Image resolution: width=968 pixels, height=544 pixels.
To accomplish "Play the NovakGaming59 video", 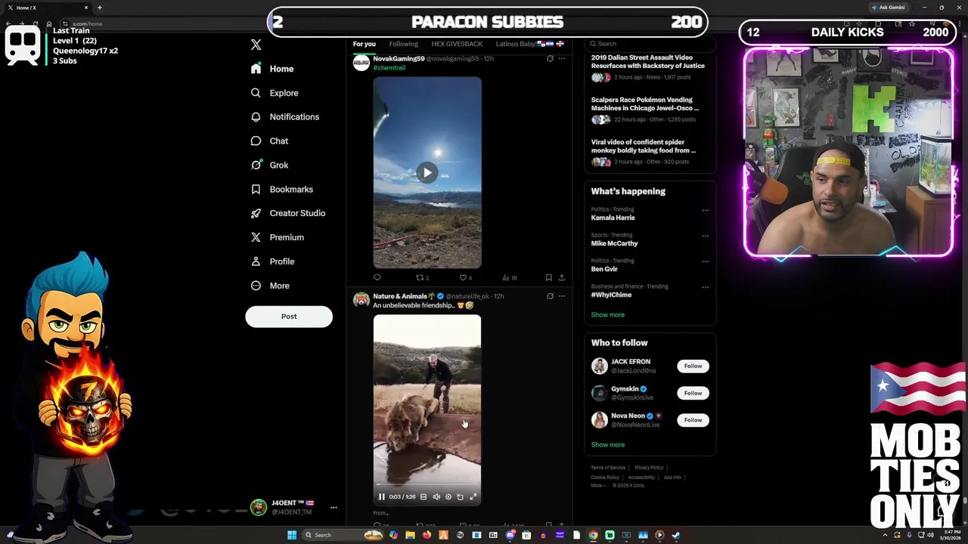I will click(x=427, y=173).
